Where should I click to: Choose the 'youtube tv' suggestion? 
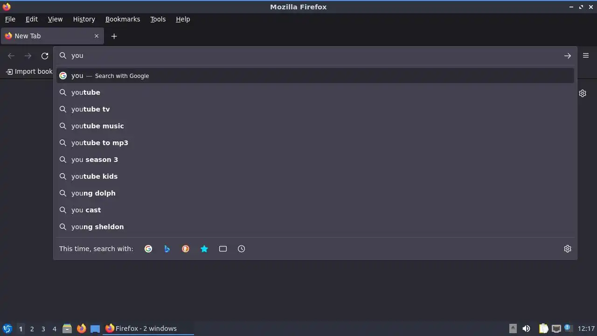pyautogui.click(x=315, y=109)
